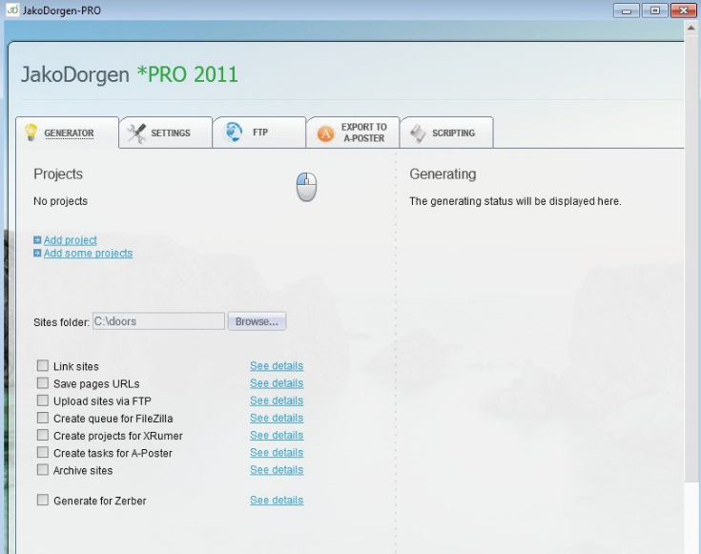Click the scrollbar up arrow
This screenshot has width=701, height=554.
[x=691, y=28]
